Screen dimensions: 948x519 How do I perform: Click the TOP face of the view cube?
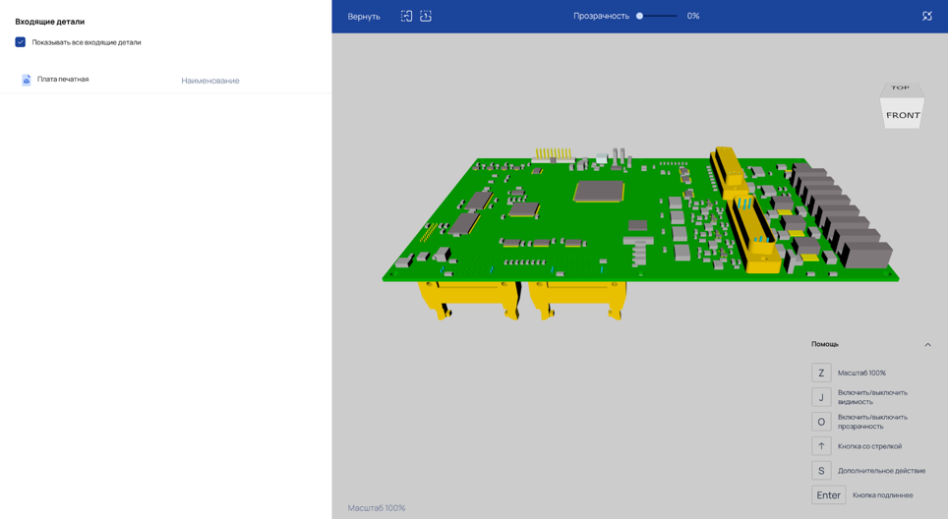[900, 88]
